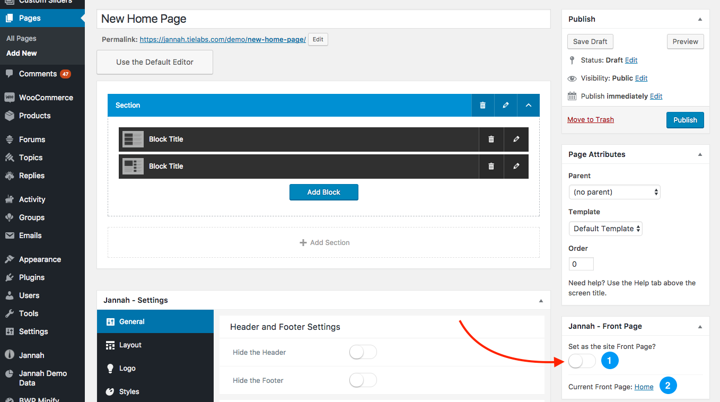Image resolution: width=720 pixels, height=402 pixels.
Task: Edit the Section with its pencil icon
Action: click(506, 105)
